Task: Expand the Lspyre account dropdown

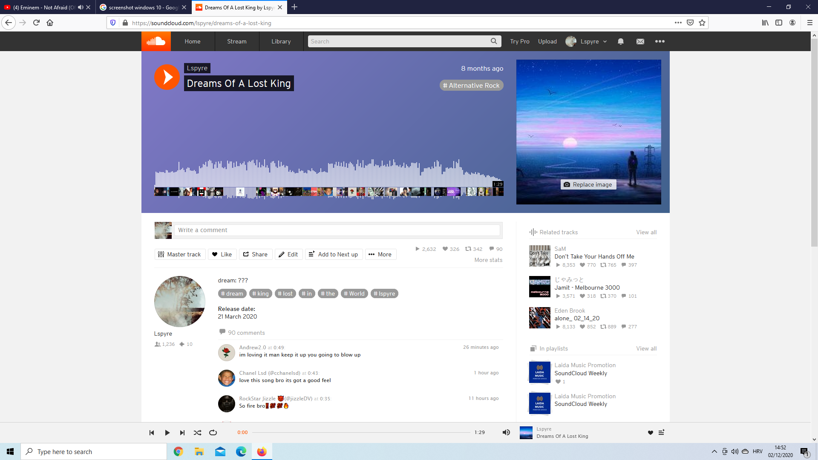Action: [586, 41]
